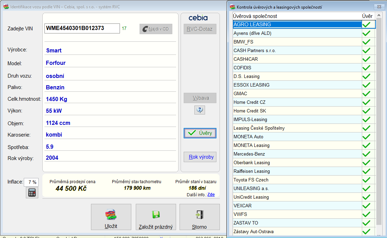
Task: Click the Úvěrová společnost column header
Action: pos(297,16)
